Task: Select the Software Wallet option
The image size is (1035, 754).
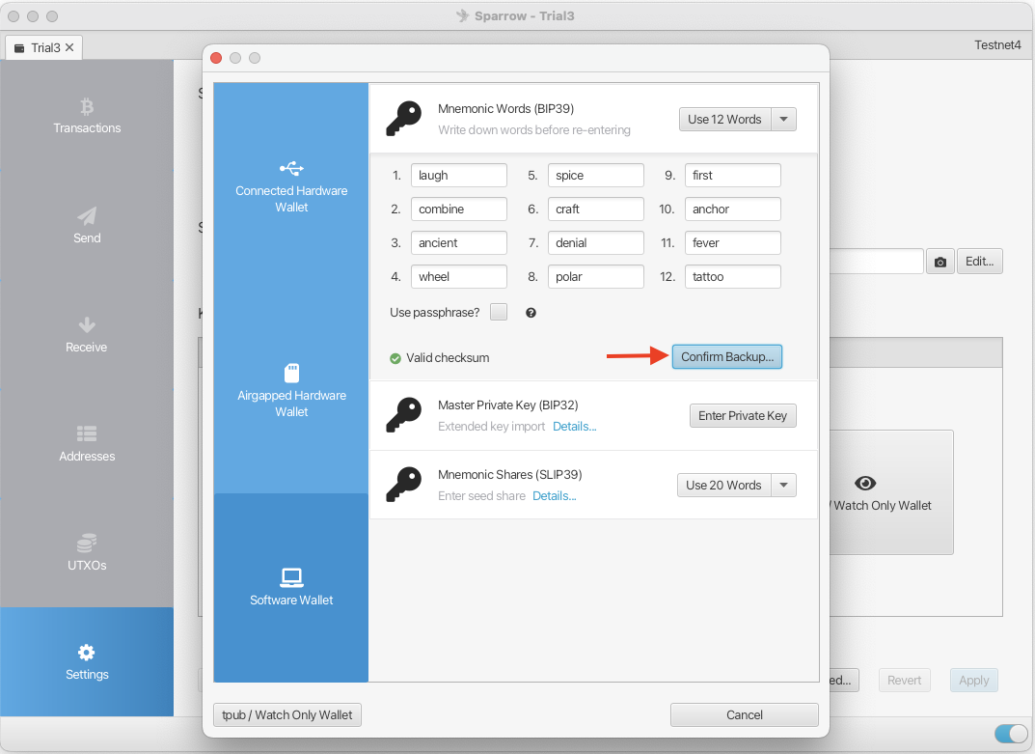Action: [291, 588]
